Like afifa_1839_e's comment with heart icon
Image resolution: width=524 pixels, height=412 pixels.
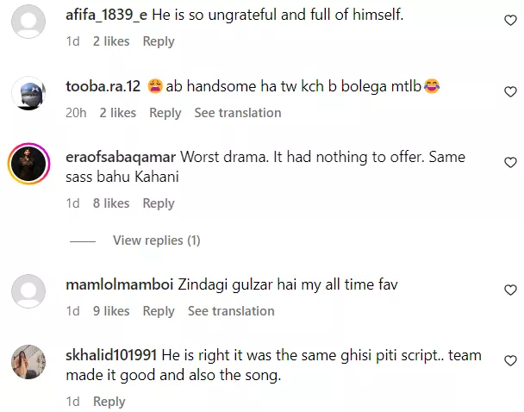click(x=509, y=21)
